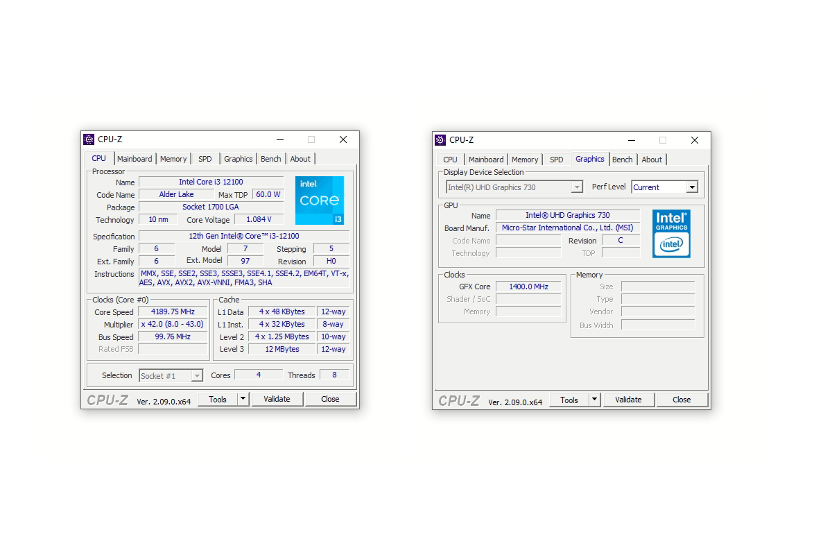
Task: Click the Code Name value Alder Lake
Action: coord(176,194)
